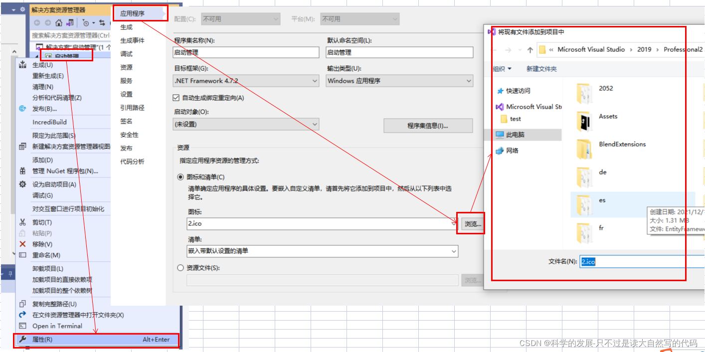Screen dimensions: 705x352
Task: Click the Visual Studio icon in file dialog sidebar
Action: tap(500, 107)
